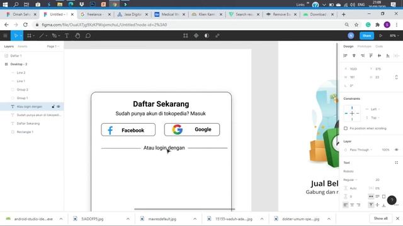
Task: Open Regular font weight dropdown
Action: [350, 180]
